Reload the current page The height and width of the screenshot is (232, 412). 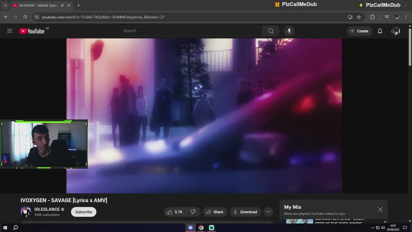tap(25, 17)
